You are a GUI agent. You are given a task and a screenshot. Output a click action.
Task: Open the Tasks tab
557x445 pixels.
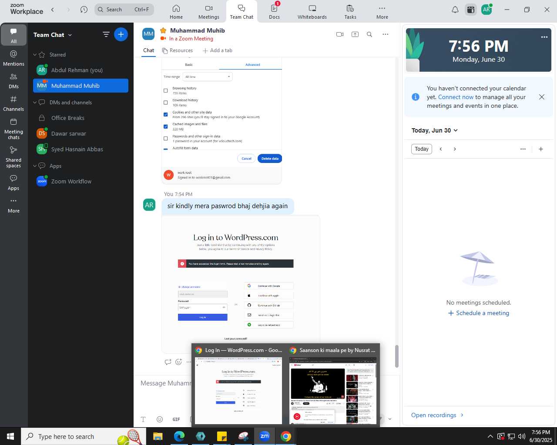click(350, 12)
